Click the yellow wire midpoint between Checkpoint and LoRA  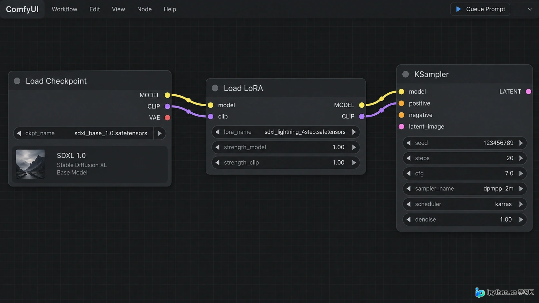click(x=189, y=100)
